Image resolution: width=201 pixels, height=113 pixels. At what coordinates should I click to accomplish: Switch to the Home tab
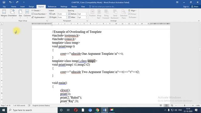click(x=14, y=7)
